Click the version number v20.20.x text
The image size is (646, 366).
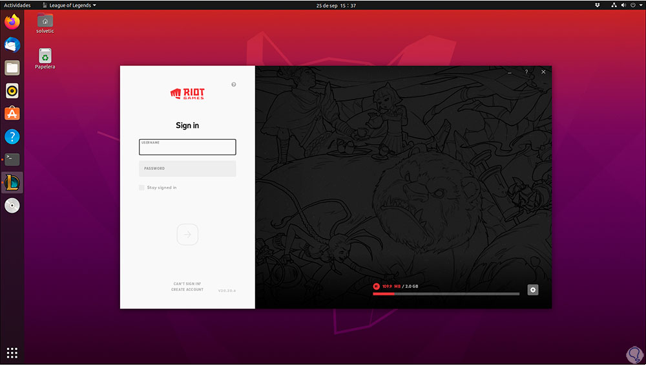(x=227, y=291)
